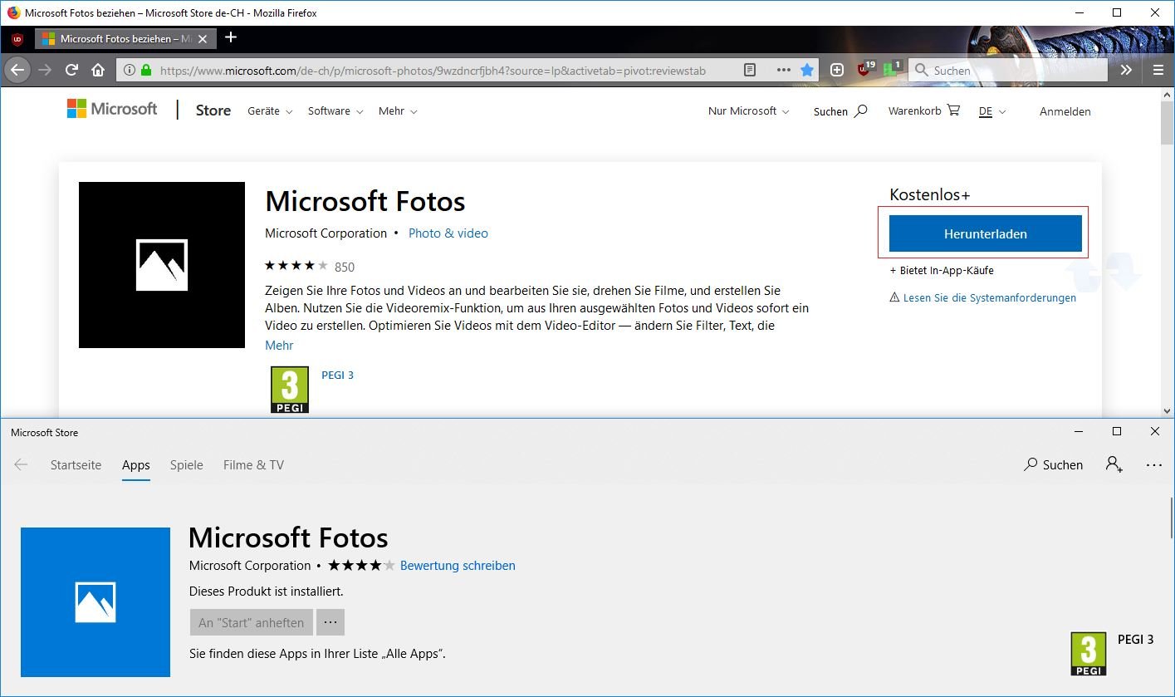Go to Firefox home page icon
1175x697 pixels.
click(97, 71)
